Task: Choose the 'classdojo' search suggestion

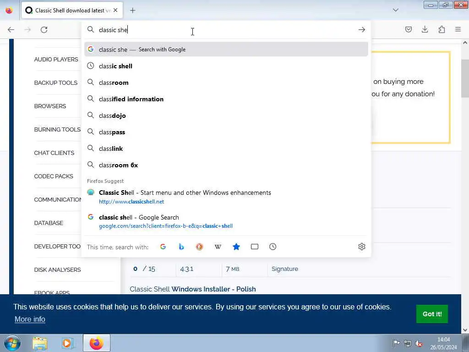Action: click(x=226, y=115)
